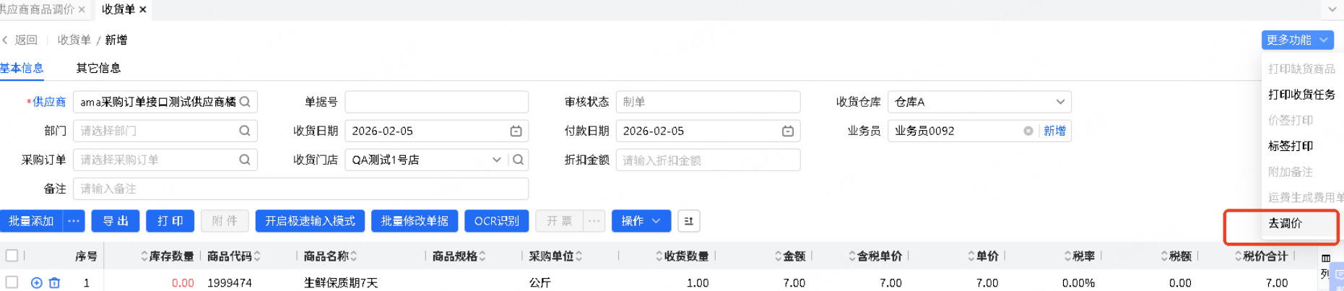Click the row height adjust icon button
Image resolution: width=1344 pixels, height=291 pixels.
click(x=688, y=221)
